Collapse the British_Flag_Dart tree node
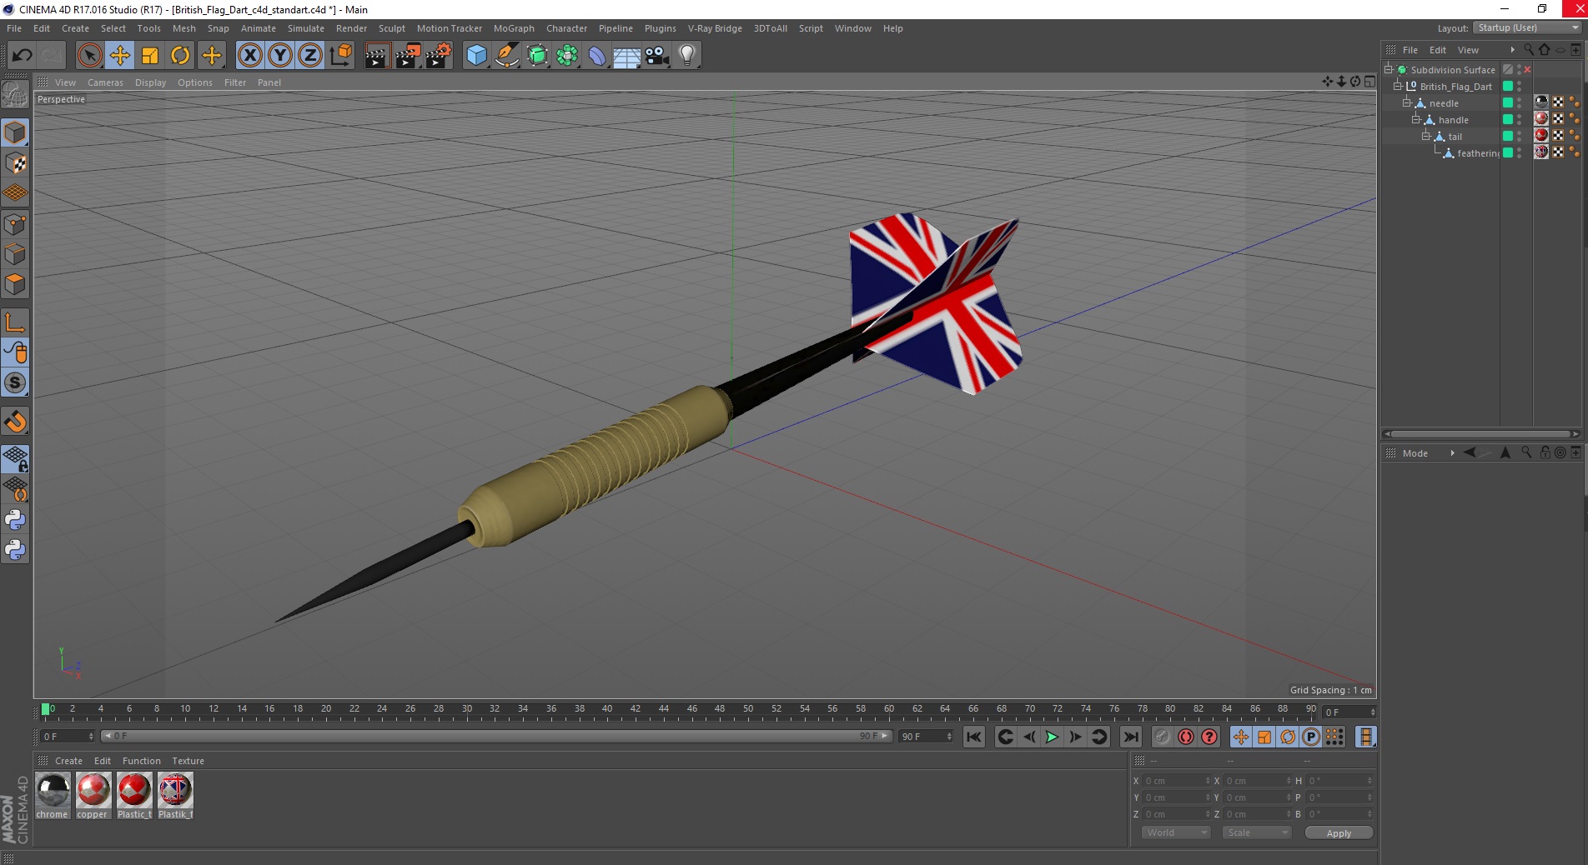 pyautogui.click(x=1397, y=86)
